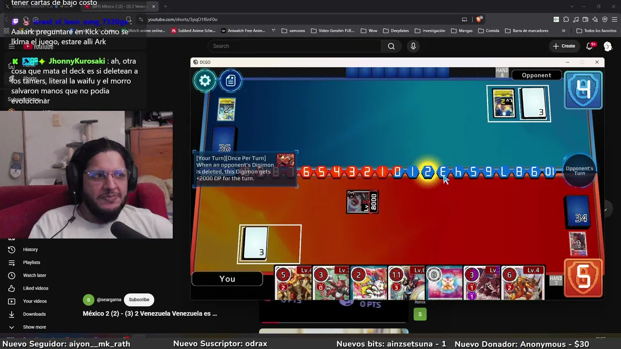Open the Deepfakes bookmark folder

coord(396,31)
